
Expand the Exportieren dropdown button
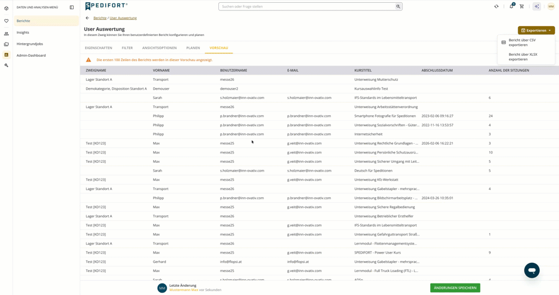pyautogui.click(x=536, y=31)
